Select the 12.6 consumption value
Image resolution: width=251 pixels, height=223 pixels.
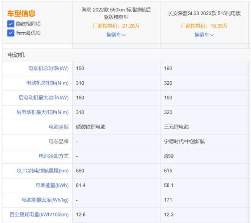point(81,215)
